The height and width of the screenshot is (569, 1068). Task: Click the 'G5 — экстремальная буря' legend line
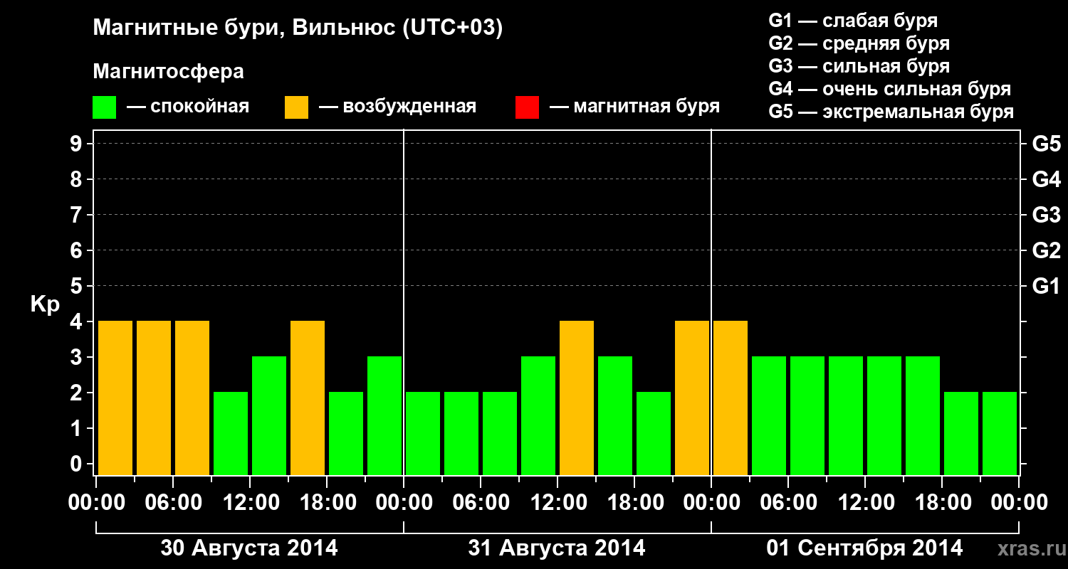tap(891, 112)
